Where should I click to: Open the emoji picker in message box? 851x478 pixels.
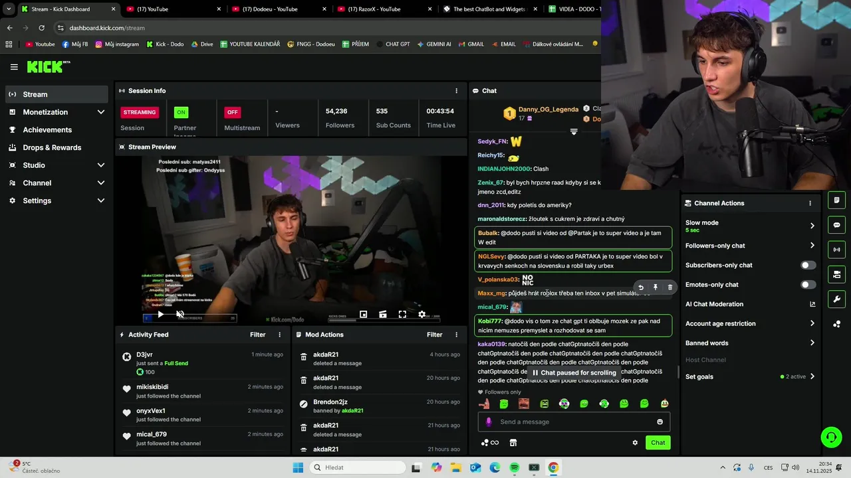660,422
